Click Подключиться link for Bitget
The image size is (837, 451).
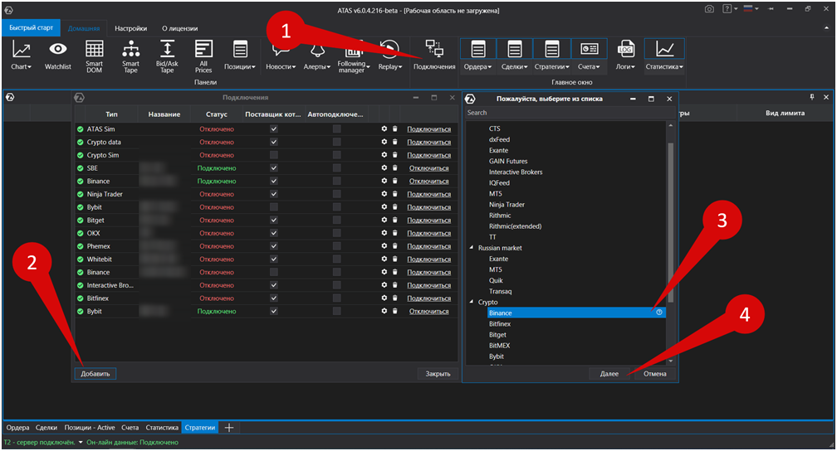tap(429, 221)
